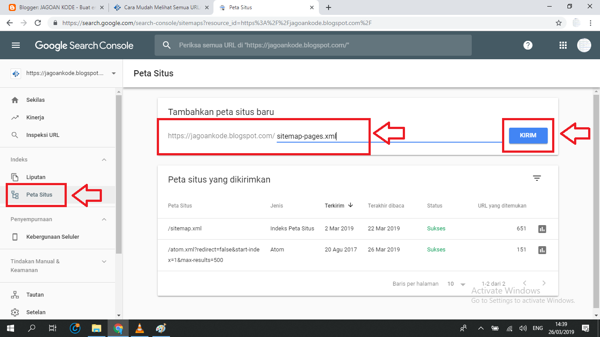Click the URL inspection search box
Screen dimensions: 600x337
313,45
